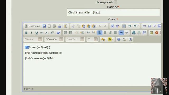This screenshot has height=95, width=169.
Task: Toggle Underline formatting
Action: point(36,33)
